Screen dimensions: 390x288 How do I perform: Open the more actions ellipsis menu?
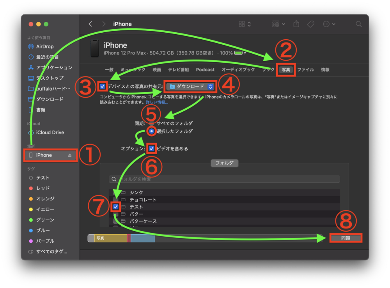coord(329,24)
